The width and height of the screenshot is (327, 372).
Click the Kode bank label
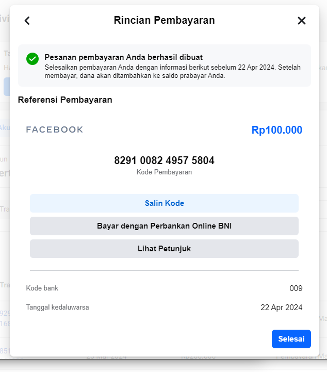[x=42, y=288]
